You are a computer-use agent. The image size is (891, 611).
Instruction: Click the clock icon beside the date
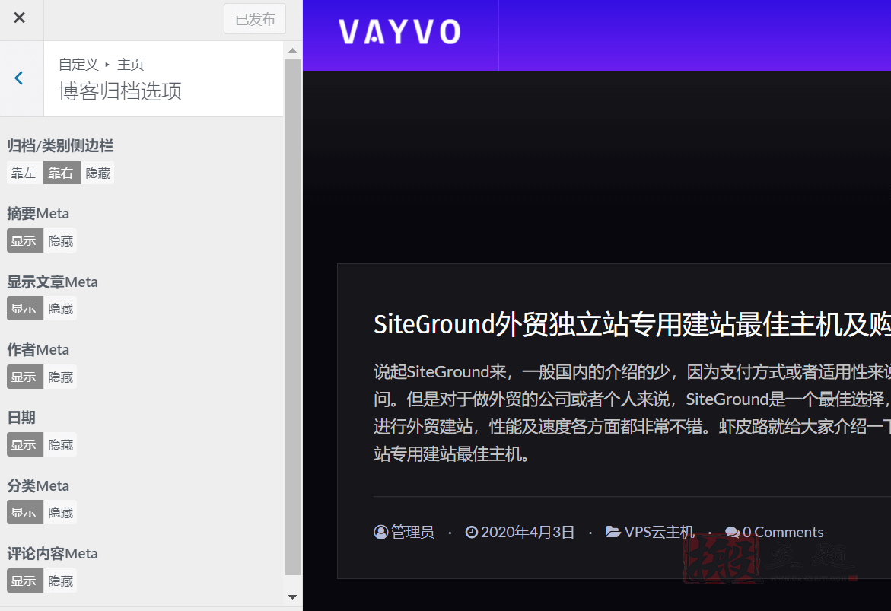(x=472, y=532)
